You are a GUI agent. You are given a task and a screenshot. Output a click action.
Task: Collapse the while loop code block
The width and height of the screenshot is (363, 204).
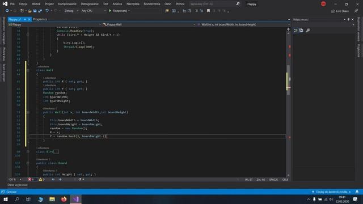pos(28,35)
